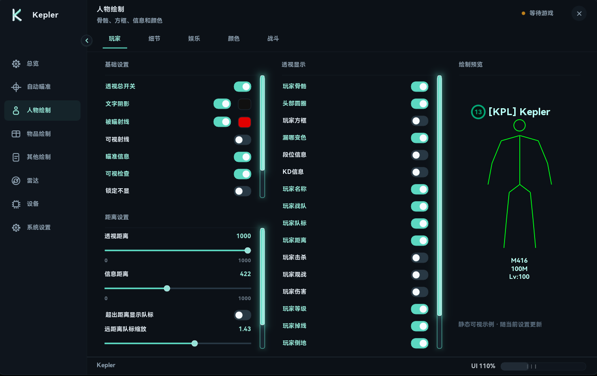Viewport: 597px width, 376px height.
Task: Open the 总览 gear icon in sidebar
Action: coord(16,64)
